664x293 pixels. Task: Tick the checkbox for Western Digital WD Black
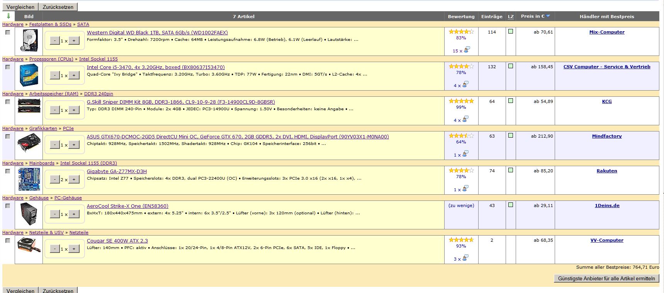(x=8, y=32)
